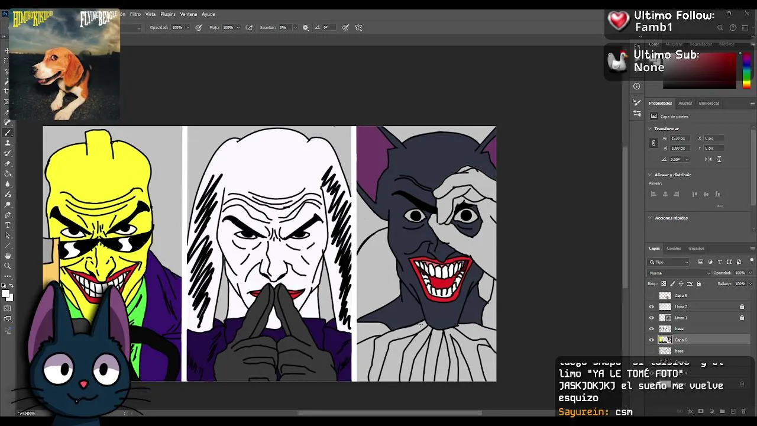Align vertical centers in Alinear section
Viewport: 757px width, 426px height.
706,194
